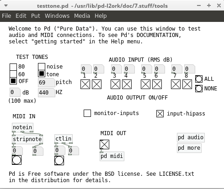The width and height of the screenshot is (224, 189).
Task: Click the ALL bang button
Action: click(199, 79)
